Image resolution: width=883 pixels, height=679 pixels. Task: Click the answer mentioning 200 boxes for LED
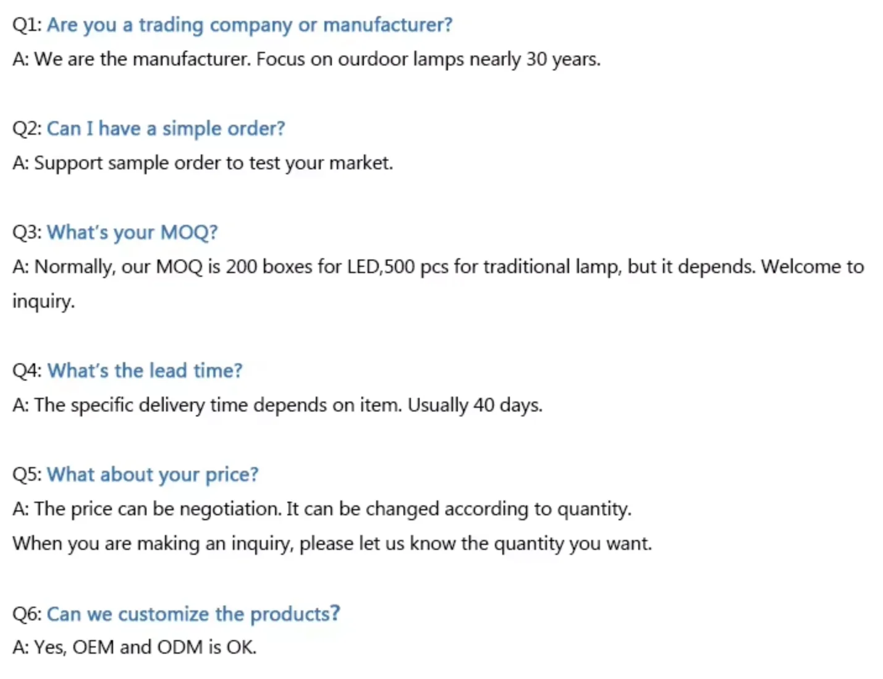[x=438, y=267]
